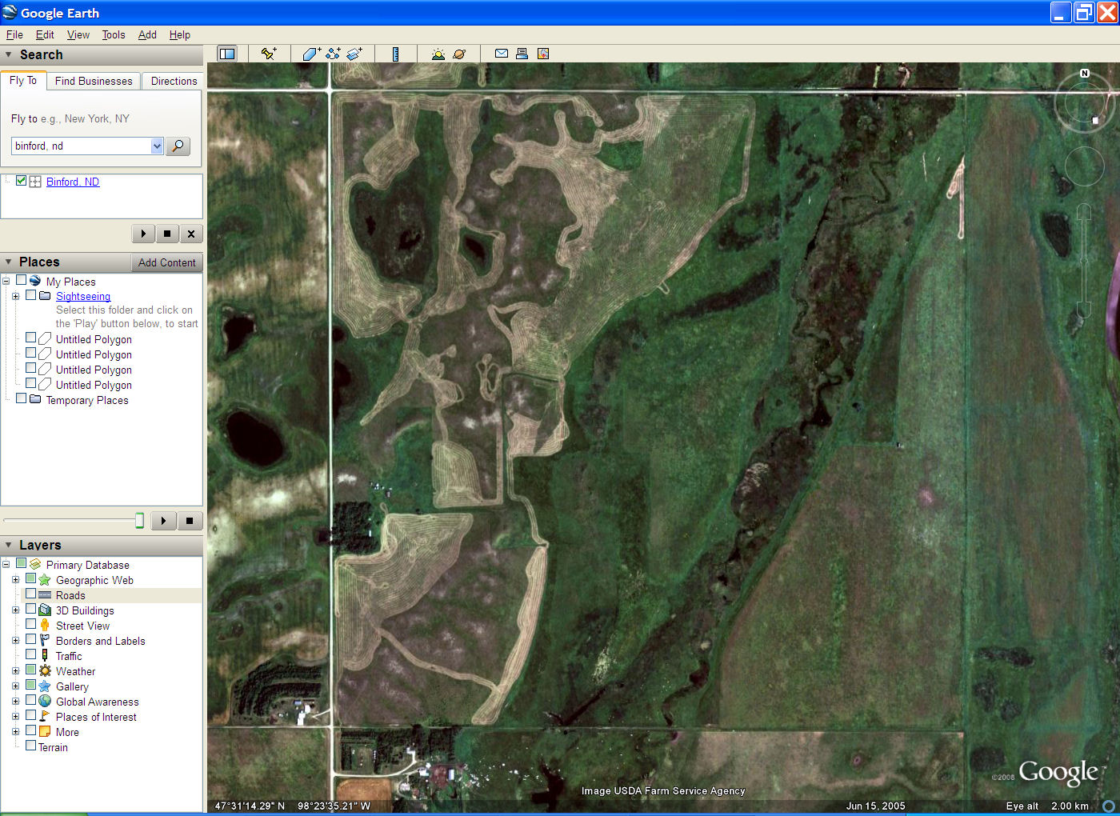Switch to Sky view with planet icon

point(459,54)
